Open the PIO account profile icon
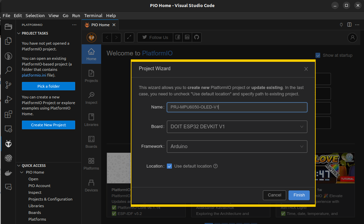Image resolution: width=364 pixels, height=224 pixels. 353,38
